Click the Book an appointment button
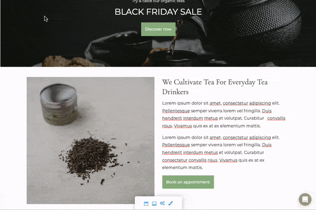This screenshot has height=210, width=316. click(x=188, y=182)
